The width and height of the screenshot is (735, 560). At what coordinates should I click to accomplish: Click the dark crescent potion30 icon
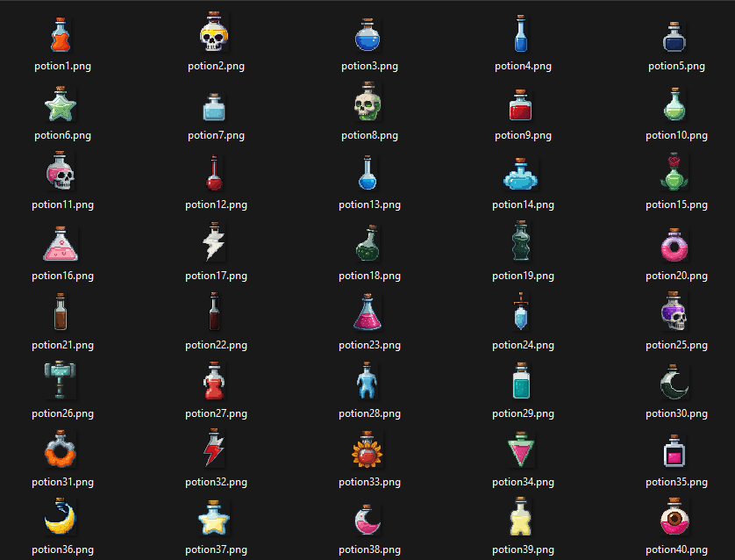pyautogui.click(x=674, y=382)
